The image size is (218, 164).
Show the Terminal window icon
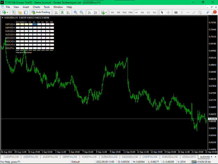26,12
